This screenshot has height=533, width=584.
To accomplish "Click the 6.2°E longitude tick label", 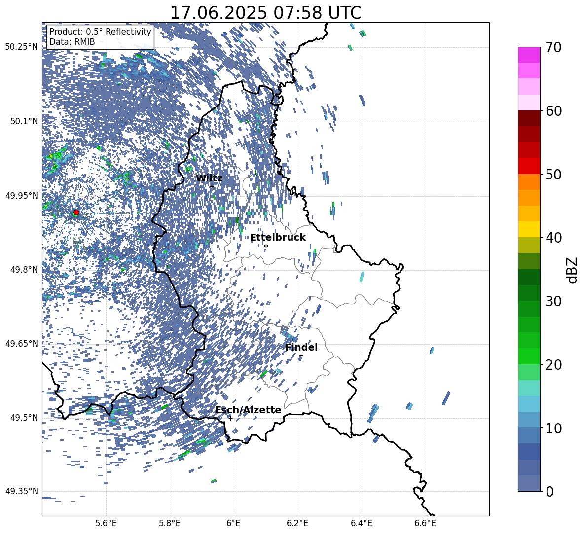I will pos(297,523).
